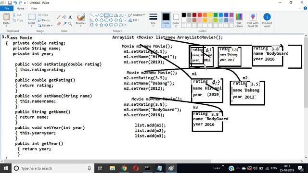Select the Eraser tool
The width and height of the screenshot is (308, 173).
coord(59,24)
